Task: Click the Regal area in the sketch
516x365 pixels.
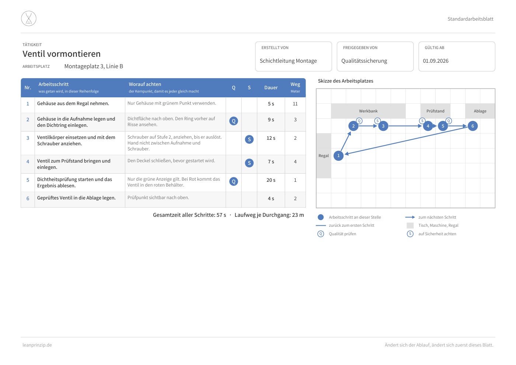Action: 324,156
